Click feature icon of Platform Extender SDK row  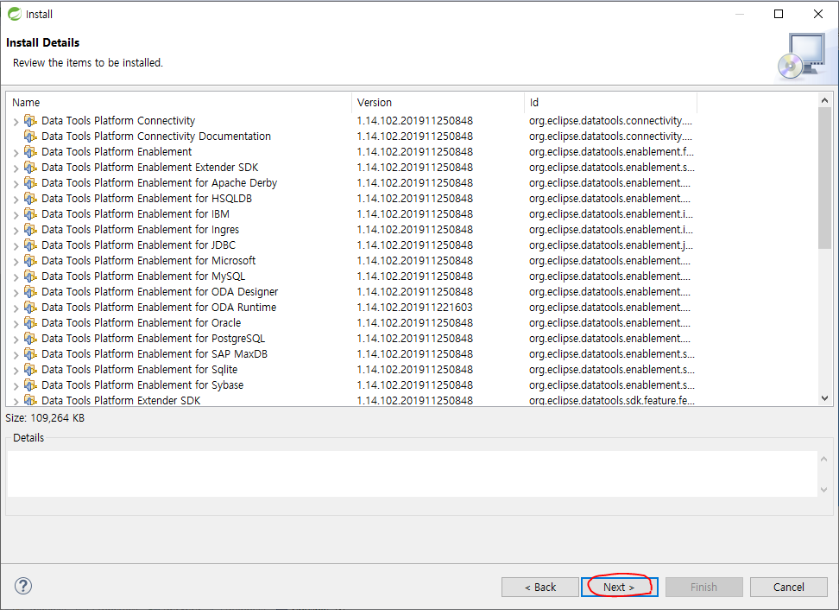[30, 400]
